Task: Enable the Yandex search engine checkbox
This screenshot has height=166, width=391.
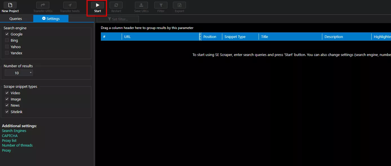Action: click(x=7, y=53)
